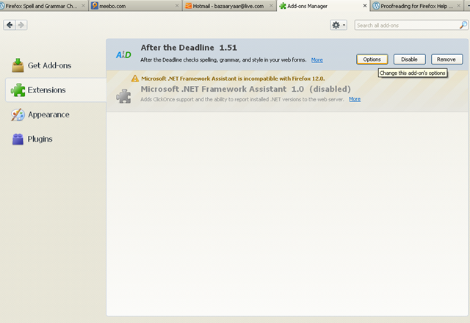Open the Plugins category

point(56,139)
